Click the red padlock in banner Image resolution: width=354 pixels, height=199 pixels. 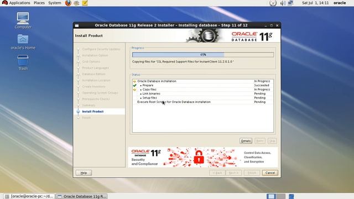click(x=199, y=157)
